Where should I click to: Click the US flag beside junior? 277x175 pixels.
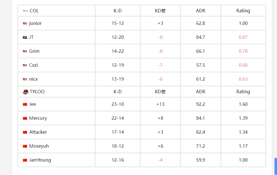(25, 23)
